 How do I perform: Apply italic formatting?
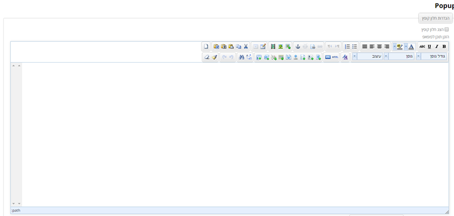tap(436, 46)
